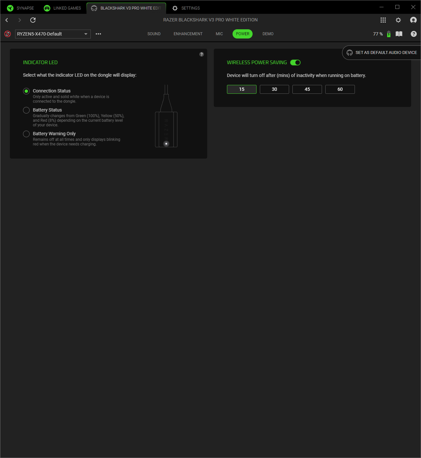Screen dimensions: 421x458
Task: Click Set As Default Audio Device button
Action: click(382, 53)
